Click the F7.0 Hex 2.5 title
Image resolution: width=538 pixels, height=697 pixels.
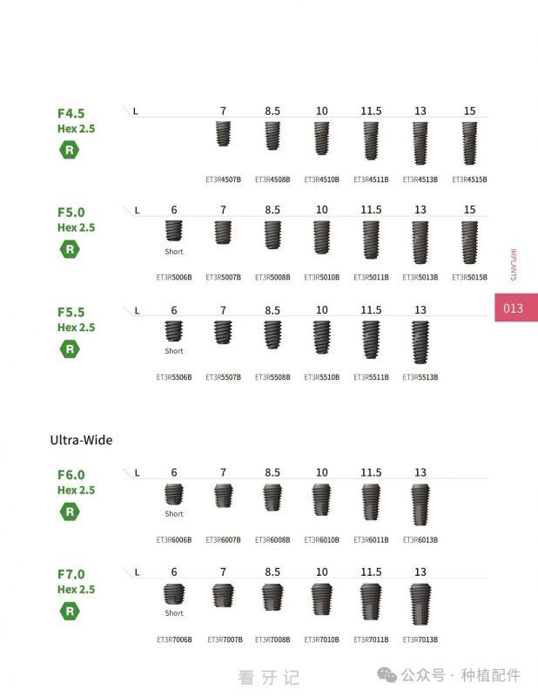click(x=76, y=581)
